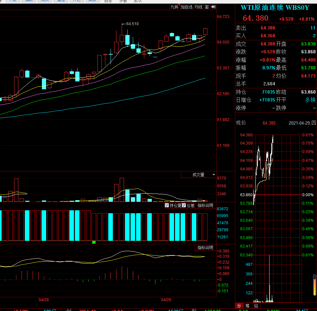Screen dimensions: 317x311
Task: Click the 0.00% intraday axis label
Action: (x=308, y=195)
